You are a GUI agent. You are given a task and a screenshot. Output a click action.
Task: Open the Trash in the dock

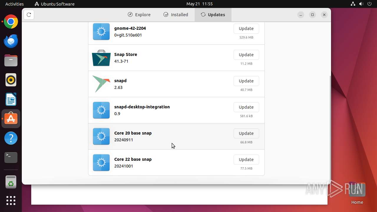pyautogui.click(x=11, y=182)
